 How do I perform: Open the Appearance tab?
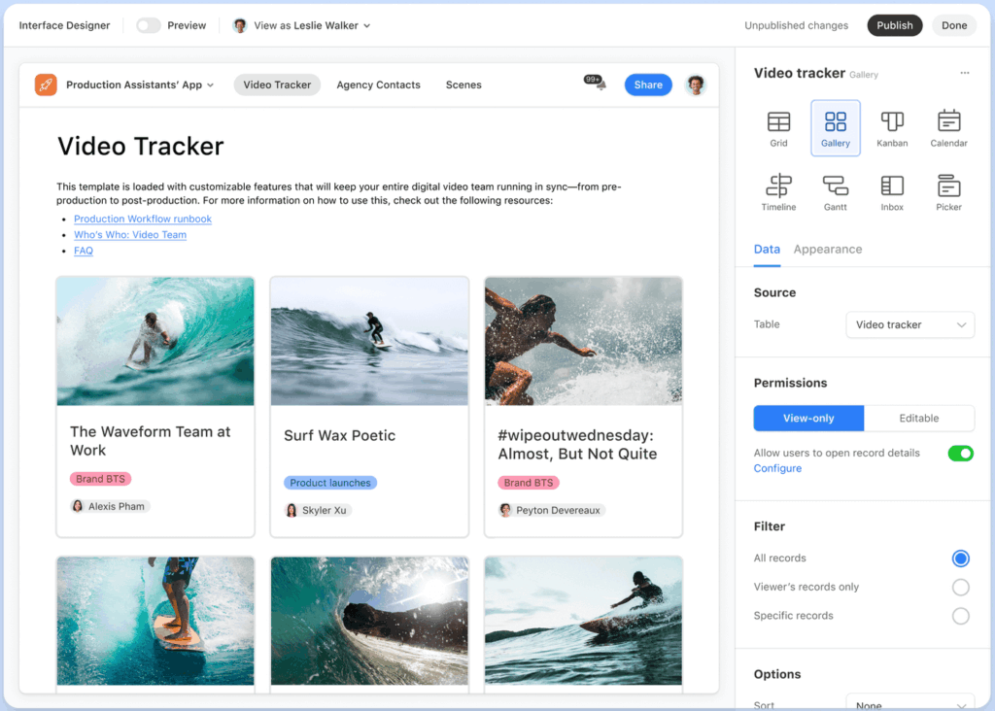click(828, 250)
